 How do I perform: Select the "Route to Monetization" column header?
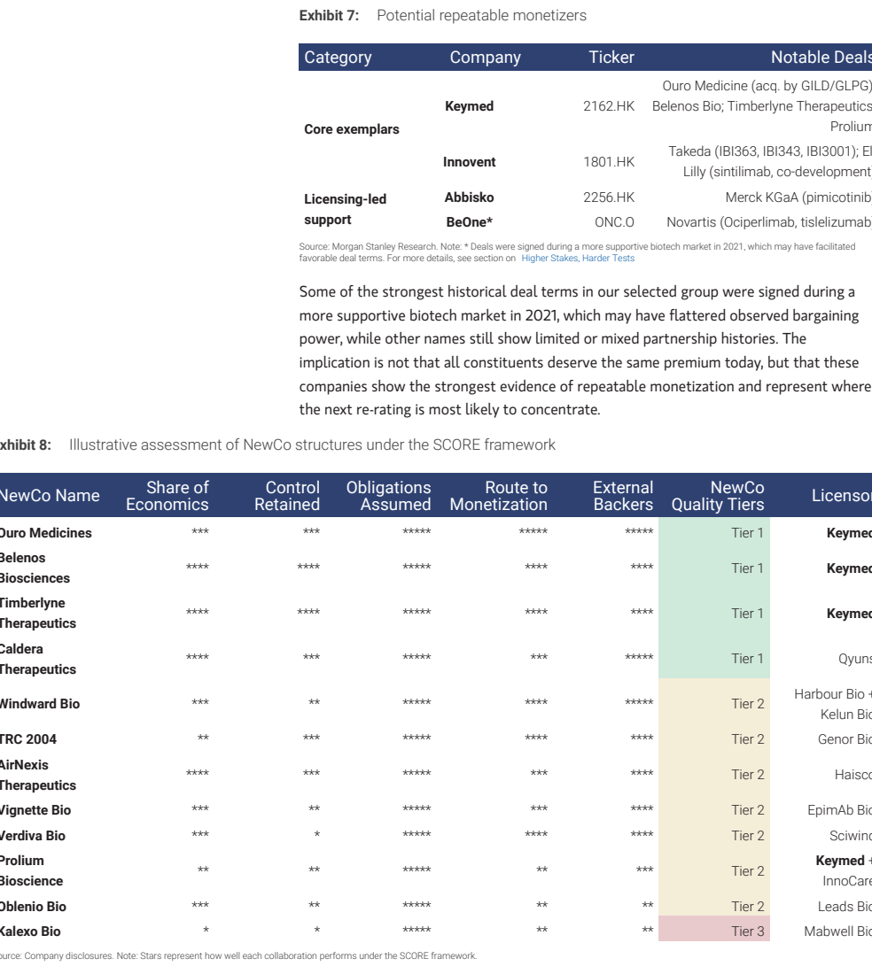(498, 496)
